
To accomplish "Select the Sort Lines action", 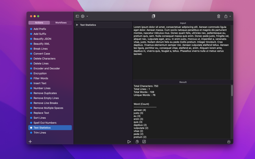I will point(50,118).
